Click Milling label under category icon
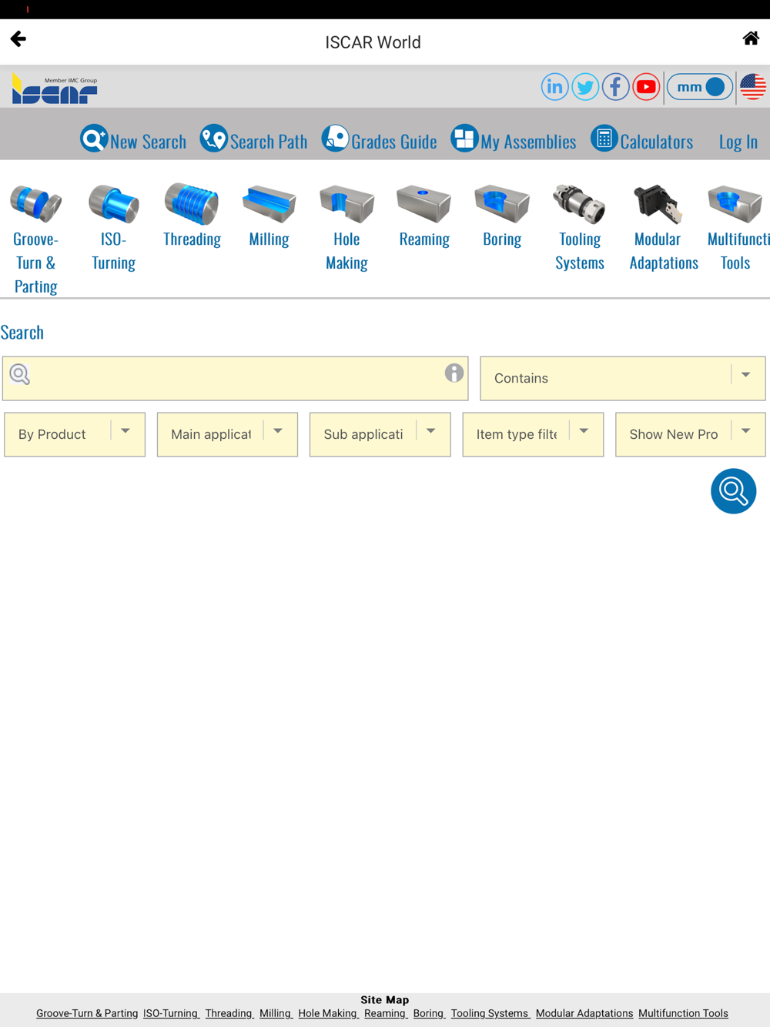 click(269, 239)
